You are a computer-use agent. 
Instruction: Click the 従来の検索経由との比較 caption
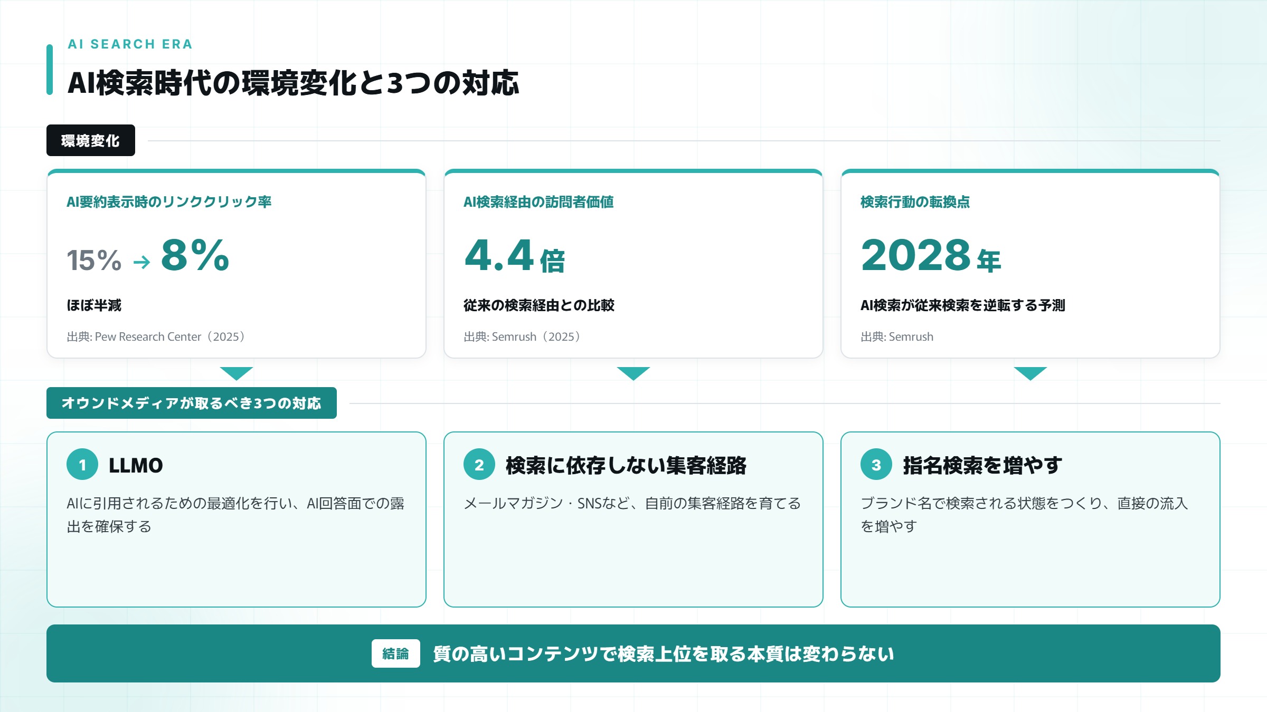coord(539,305)
